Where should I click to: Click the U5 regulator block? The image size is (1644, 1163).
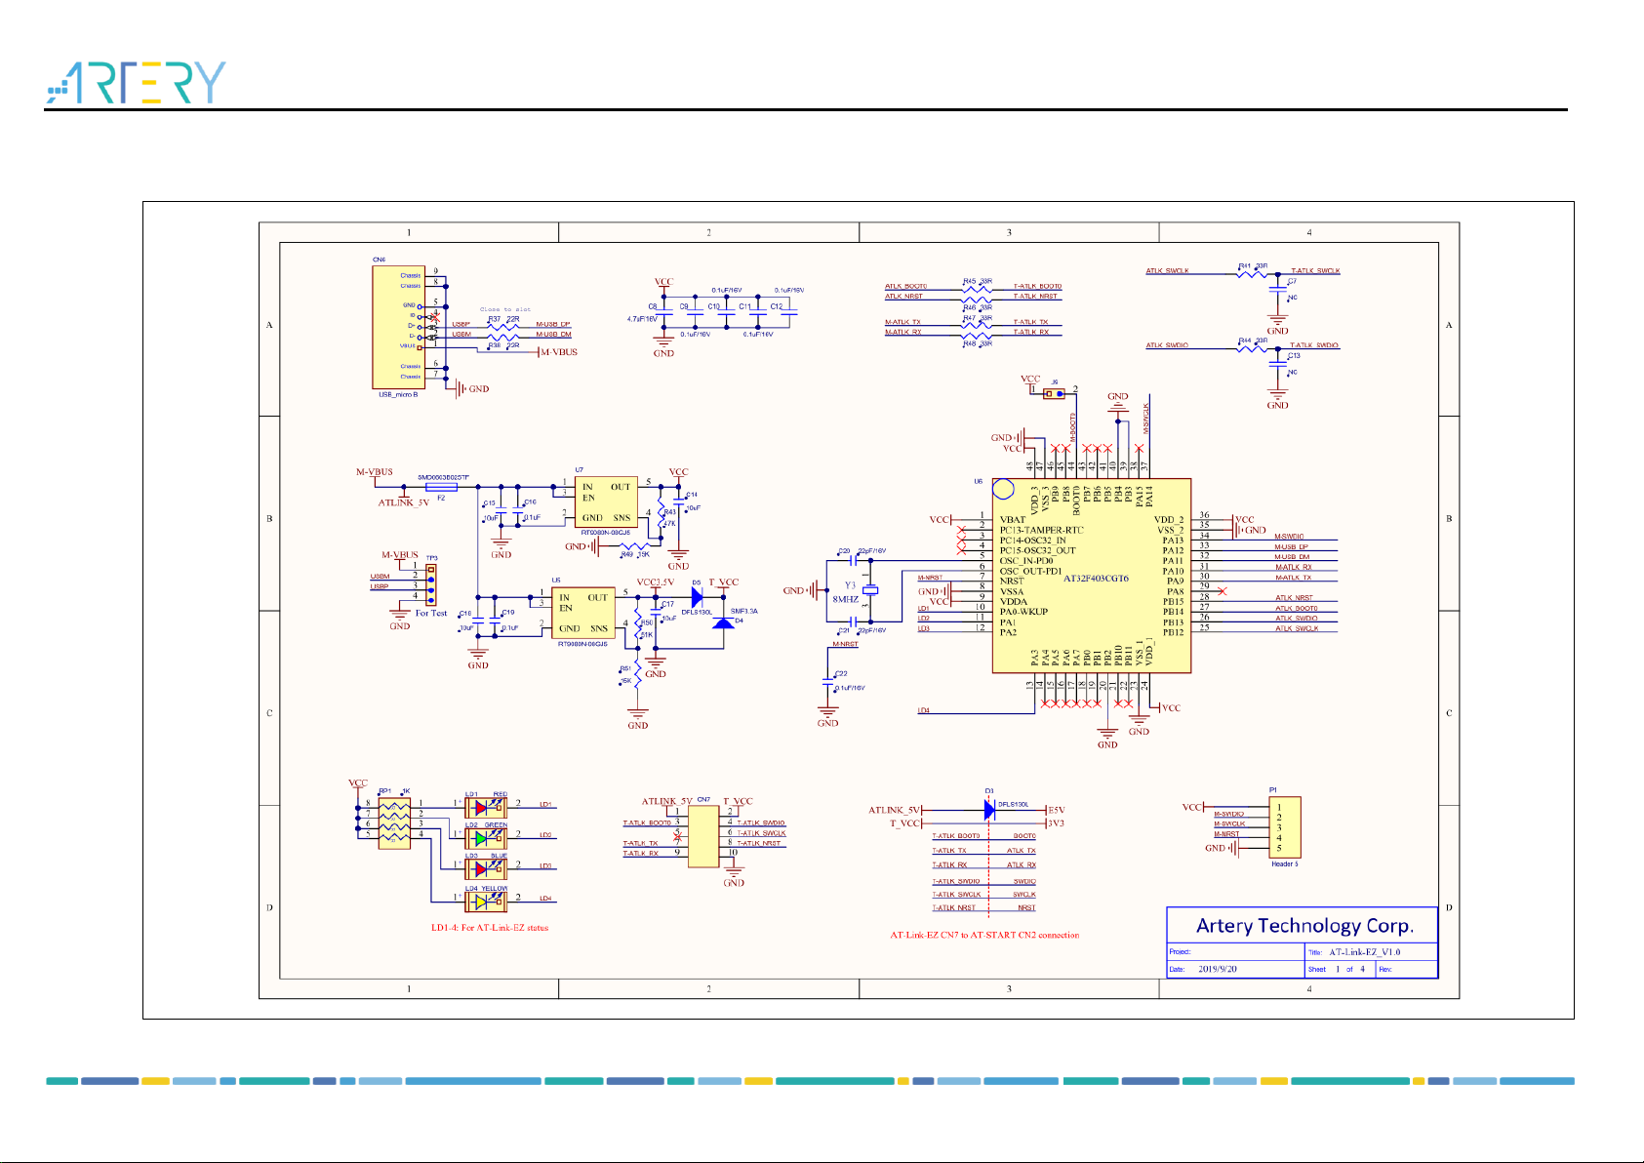click(583, 613)
